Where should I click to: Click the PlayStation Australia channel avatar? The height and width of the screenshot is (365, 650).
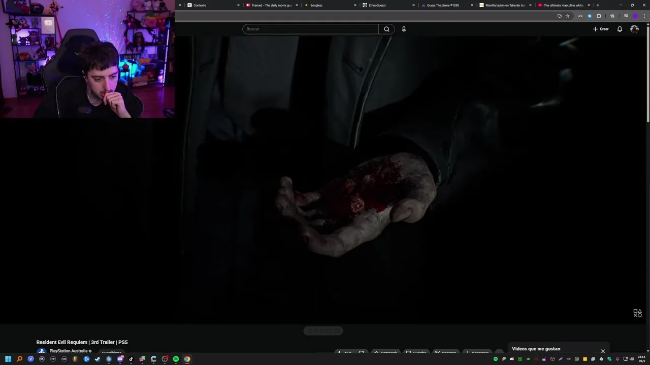pyautogui.click(x=41, y=351)
